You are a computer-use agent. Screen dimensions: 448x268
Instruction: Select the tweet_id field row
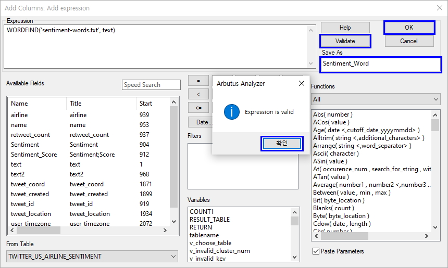click(89, 204)
